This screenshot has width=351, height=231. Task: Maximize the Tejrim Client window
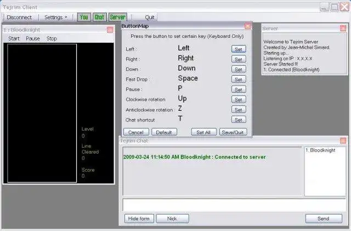coord(335,7)
